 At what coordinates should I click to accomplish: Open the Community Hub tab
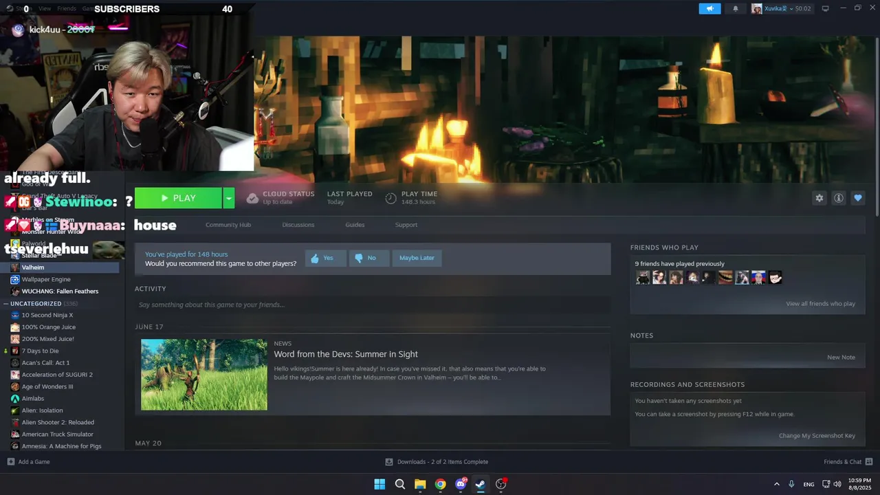point(228,225)
